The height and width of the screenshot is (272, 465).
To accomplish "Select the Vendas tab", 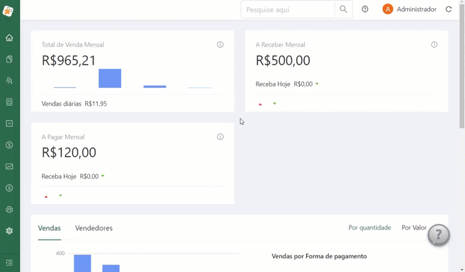I will point(50,228).
